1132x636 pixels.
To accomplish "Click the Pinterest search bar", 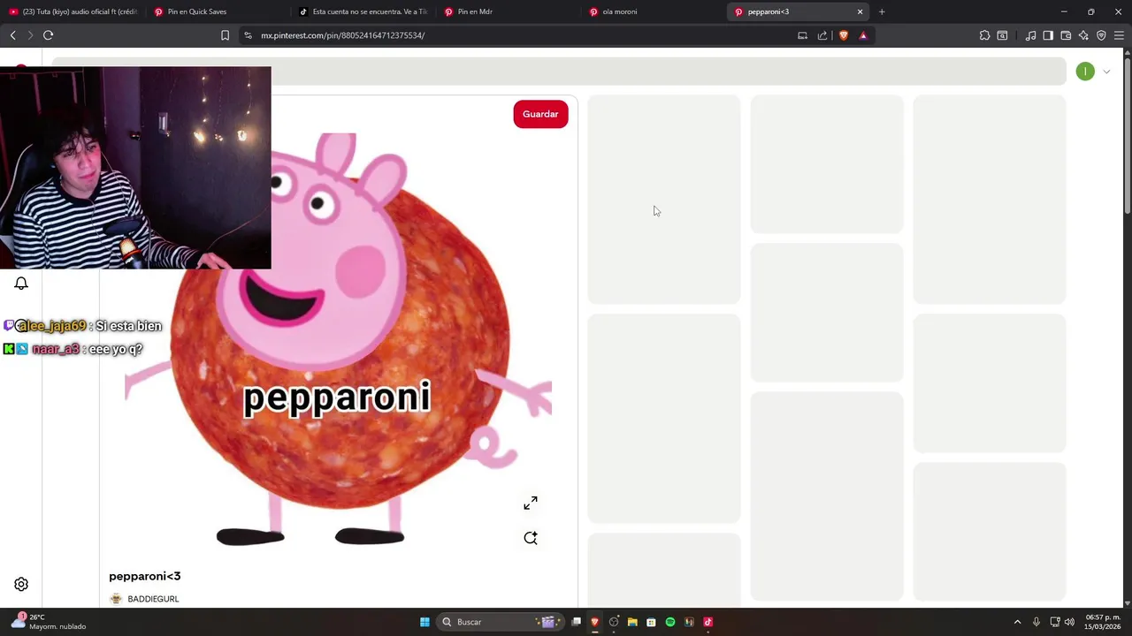I will (559, 72).
